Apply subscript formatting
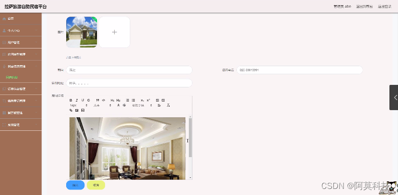 (x=142, y=101)
